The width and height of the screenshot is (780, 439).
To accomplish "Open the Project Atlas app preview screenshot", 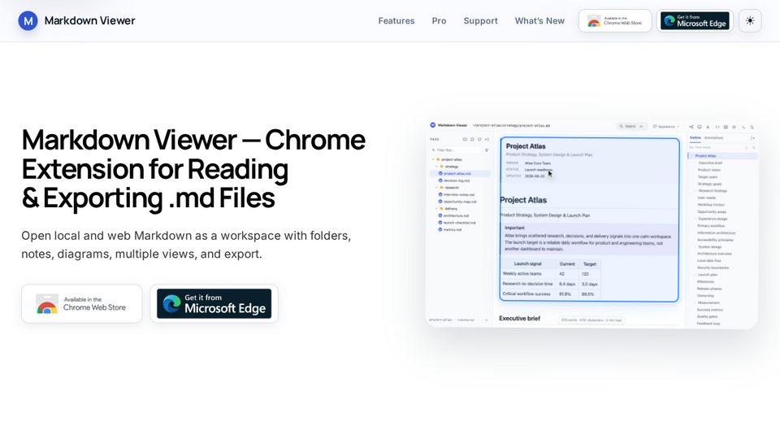I will coord(591,224).
